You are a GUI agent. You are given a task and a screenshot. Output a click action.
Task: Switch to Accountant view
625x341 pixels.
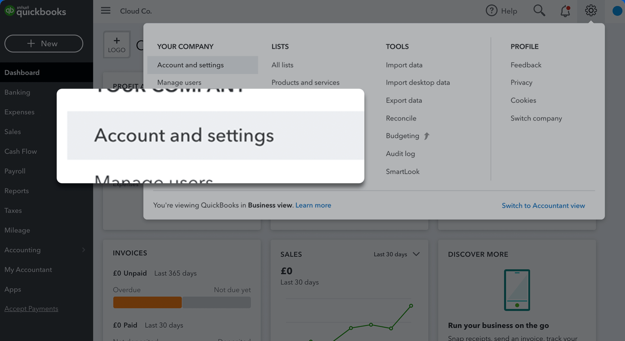point(543,206)
